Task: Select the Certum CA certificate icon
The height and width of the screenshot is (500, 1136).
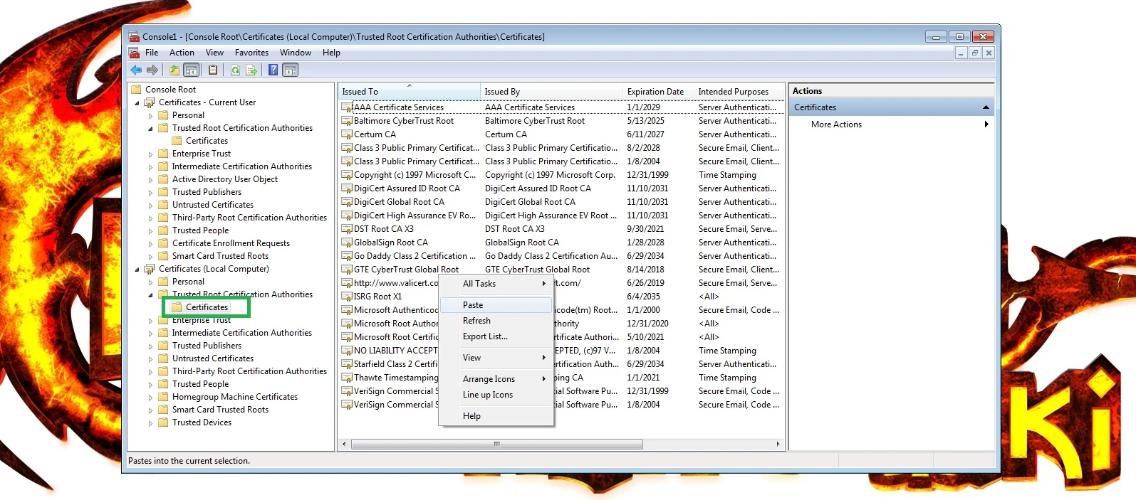Action: [x=347, y=134]
